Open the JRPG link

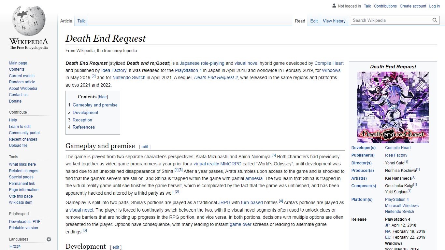[x=224, y=202]
